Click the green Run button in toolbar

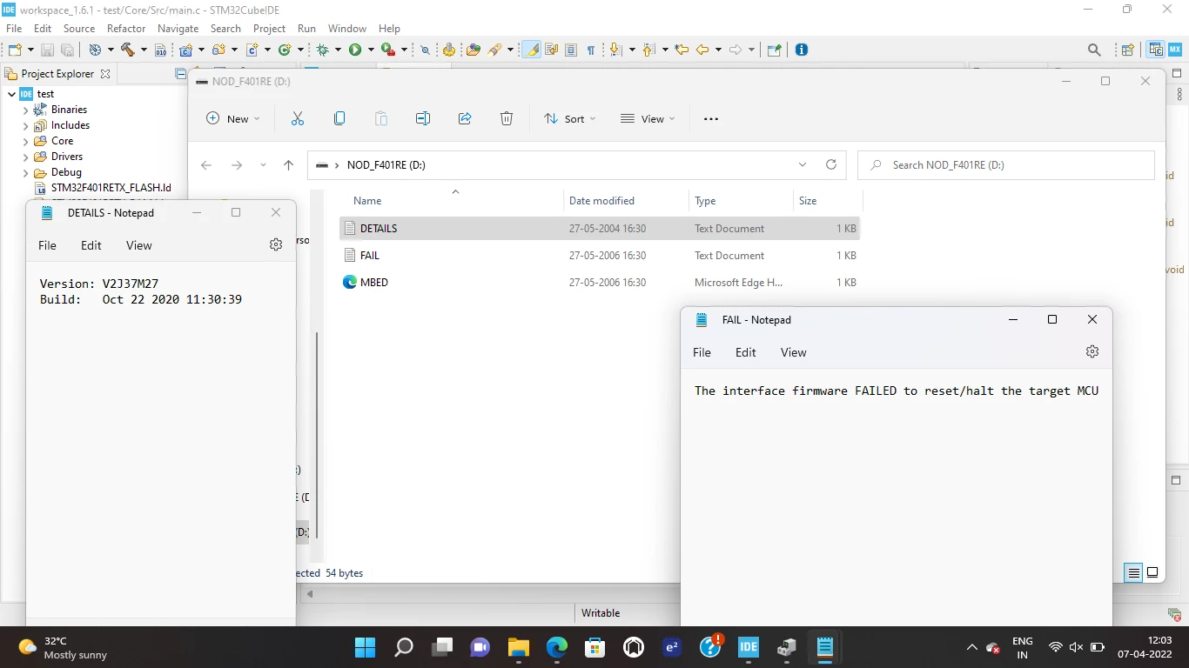pos(355,50)
